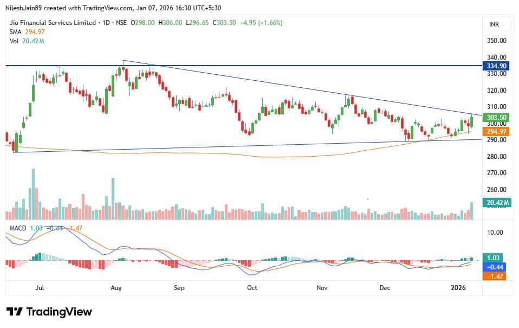The width and height of the screenshot is (519, 328).
Task: Click the O298.00 open value in header
Action: 142,23
